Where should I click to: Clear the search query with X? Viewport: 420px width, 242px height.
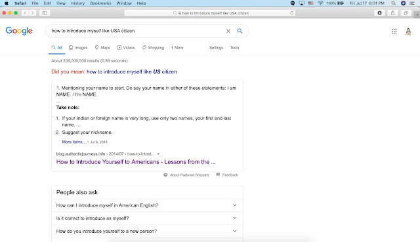(228, 31)
